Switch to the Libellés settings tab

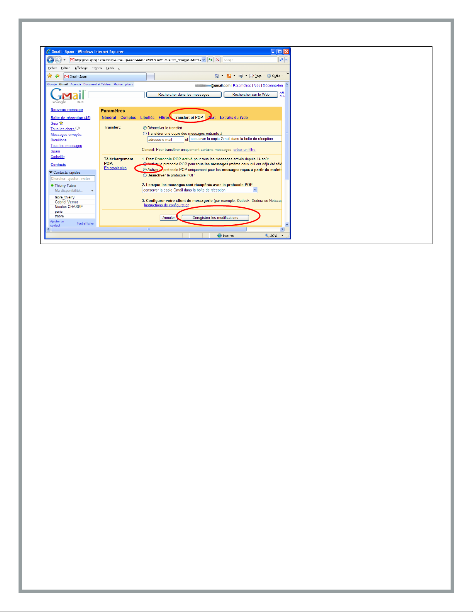tap(147, 118)
